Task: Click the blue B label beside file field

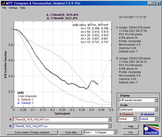Action: tap(10, 126)
